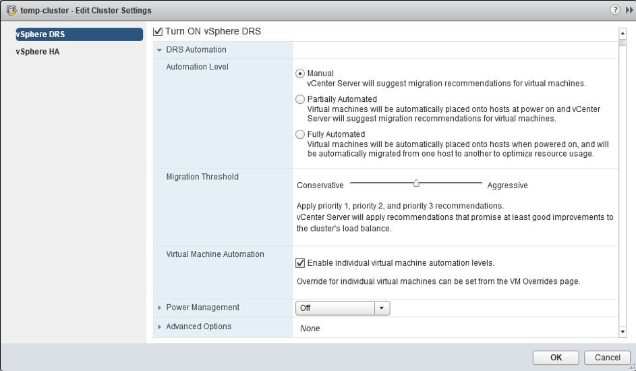Click the double-arrow icon in title bar
Screen dimensions: 636x371
(629, 10)
